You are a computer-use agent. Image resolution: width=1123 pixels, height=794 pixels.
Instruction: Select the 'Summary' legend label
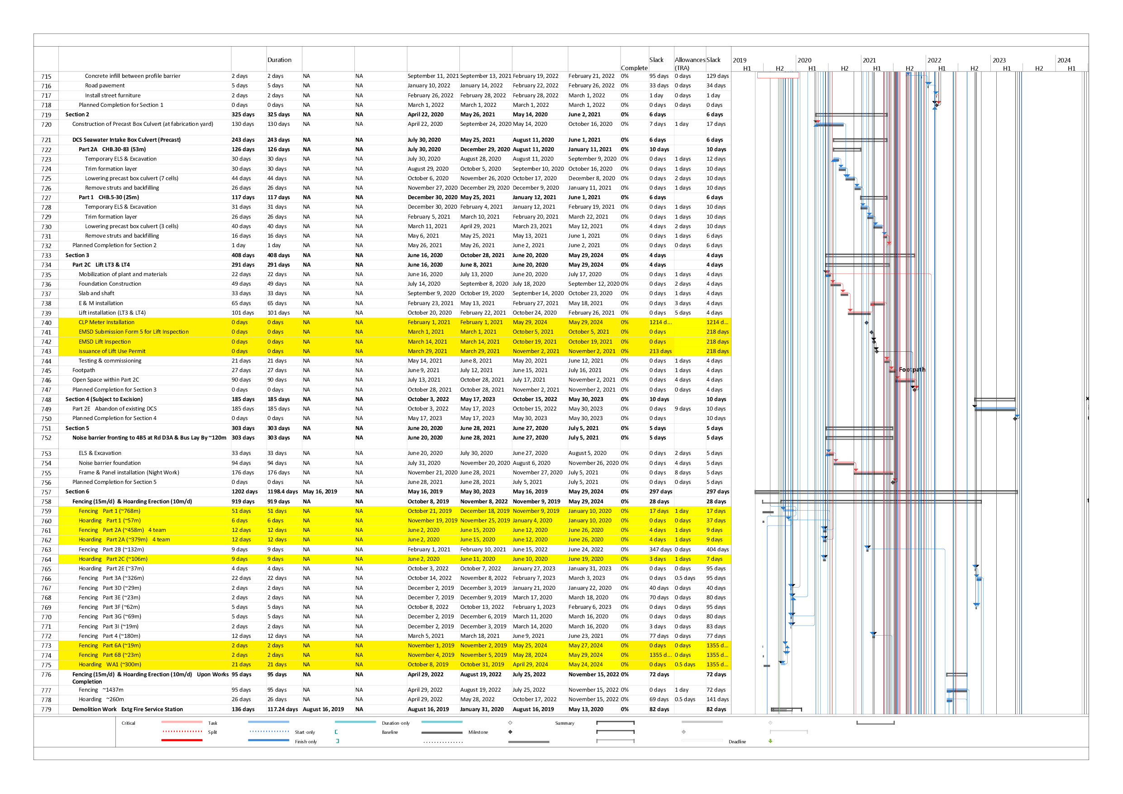click(564, 723)
